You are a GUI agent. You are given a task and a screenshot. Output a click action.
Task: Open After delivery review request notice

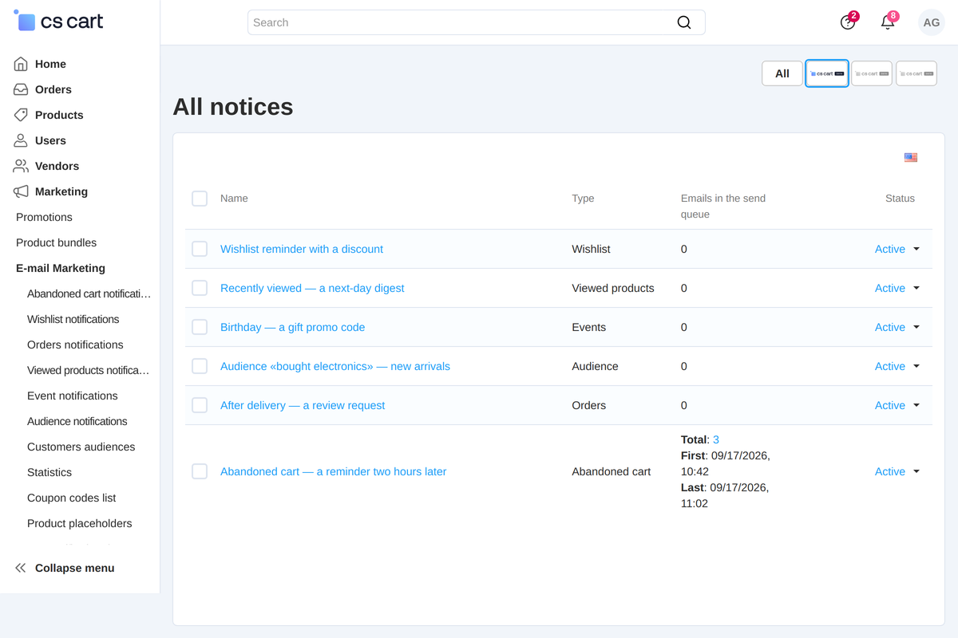pyautogui.click(x=303, y=405)
